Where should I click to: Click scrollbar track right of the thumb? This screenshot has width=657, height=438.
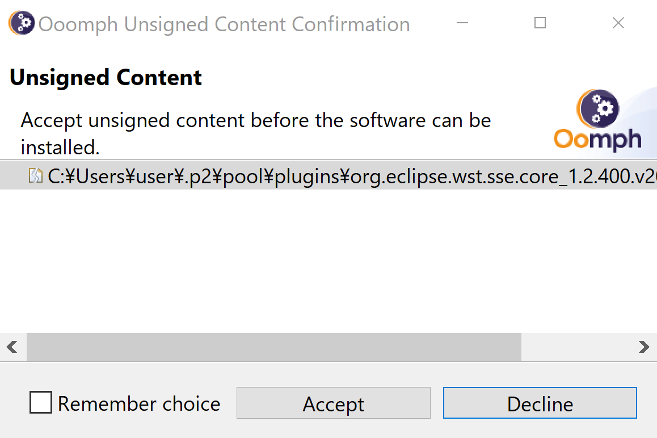tap(578, 347)
